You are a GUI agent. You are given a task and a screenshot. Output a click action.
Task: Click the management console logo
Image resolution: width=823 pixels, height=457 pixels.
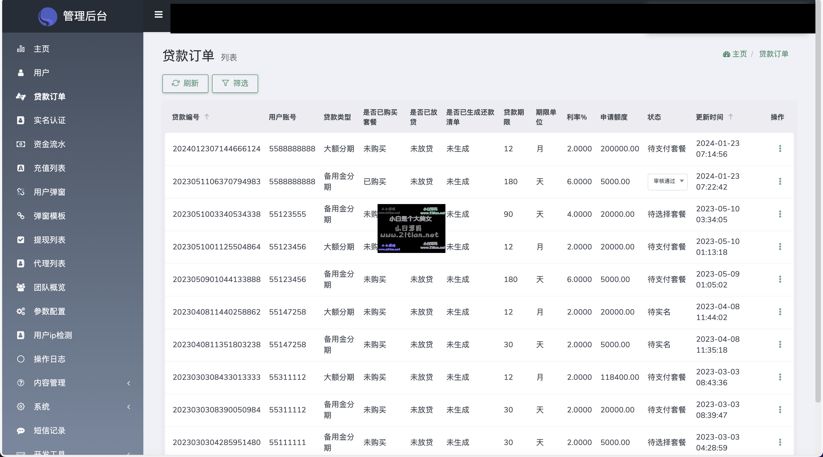pos(48,17)
